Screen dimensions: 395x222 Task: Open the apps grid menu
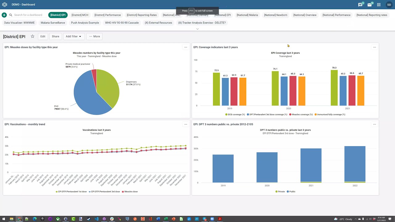coord(379,5)
